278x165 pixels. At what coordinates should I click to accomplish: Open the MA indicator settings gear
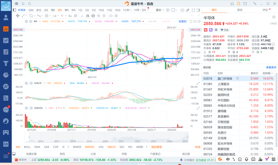(x=27, y=21)
